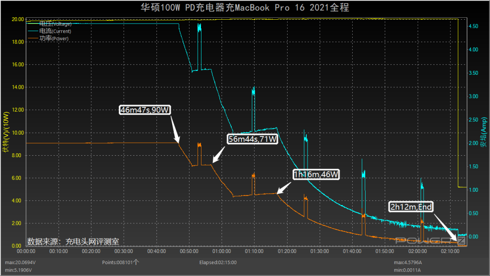Image resolution: width=490 pixels, height=276 pixels.
Task: Click the 安培(Amp) right axis label
Action: tap(484, 133)
